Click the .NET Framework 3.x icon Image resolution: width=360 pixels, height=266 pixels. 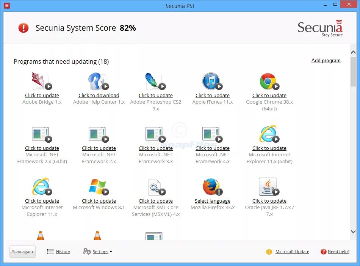pos(155,134)
